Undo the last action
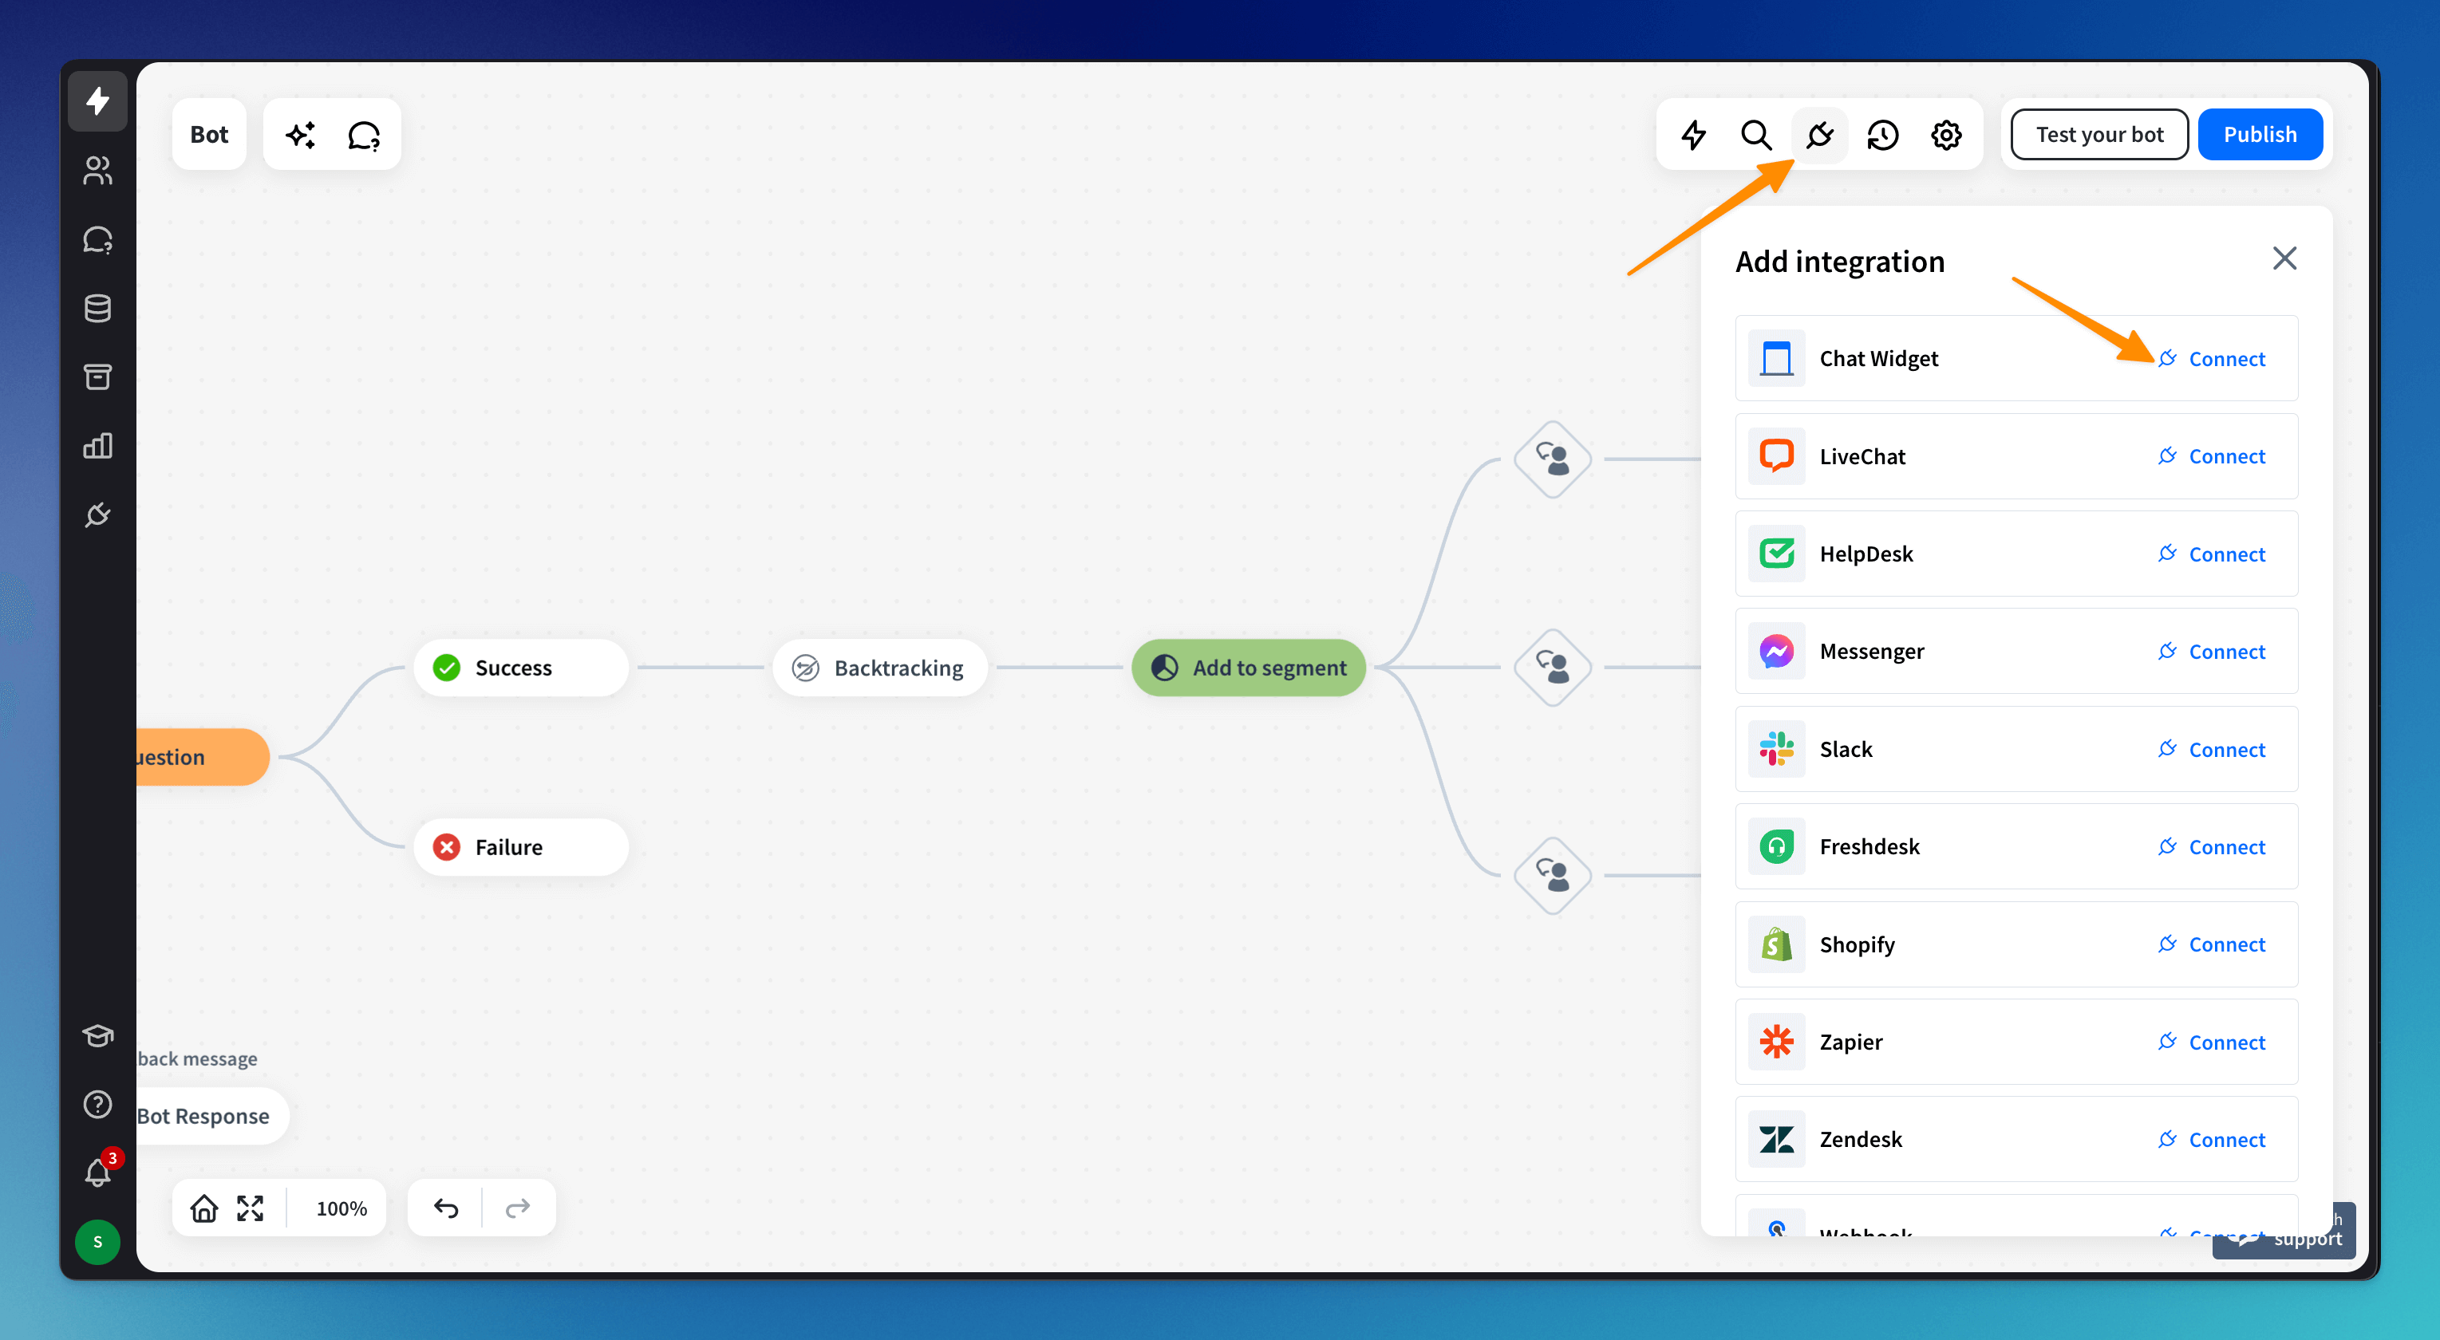The width and height of the screenshot is (2440, 1340). [x=446, y=1208]
